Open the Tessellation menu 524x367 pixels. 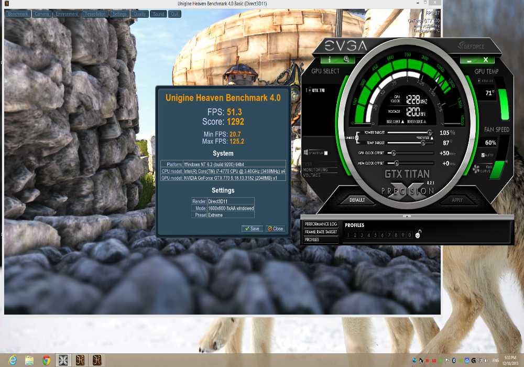95,14
